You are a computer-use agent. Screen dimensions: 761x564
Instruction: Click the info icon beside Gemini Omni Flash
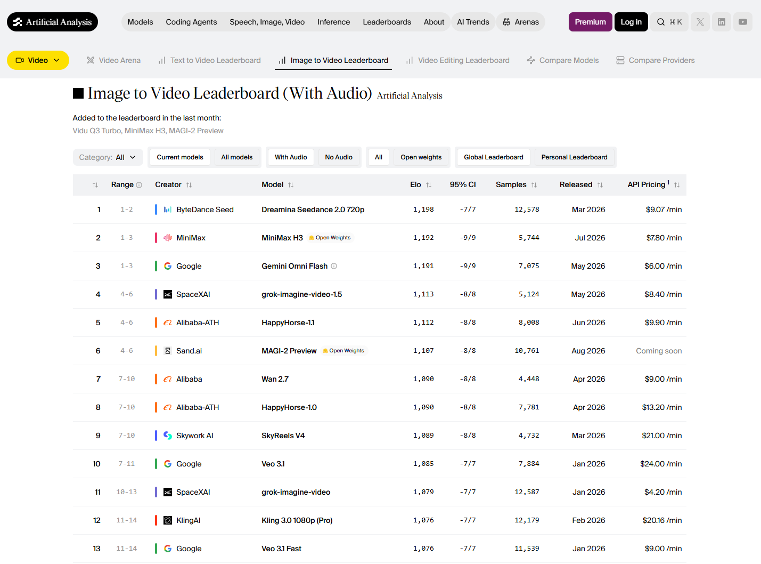pyautogui.click(x=334, y=266)
